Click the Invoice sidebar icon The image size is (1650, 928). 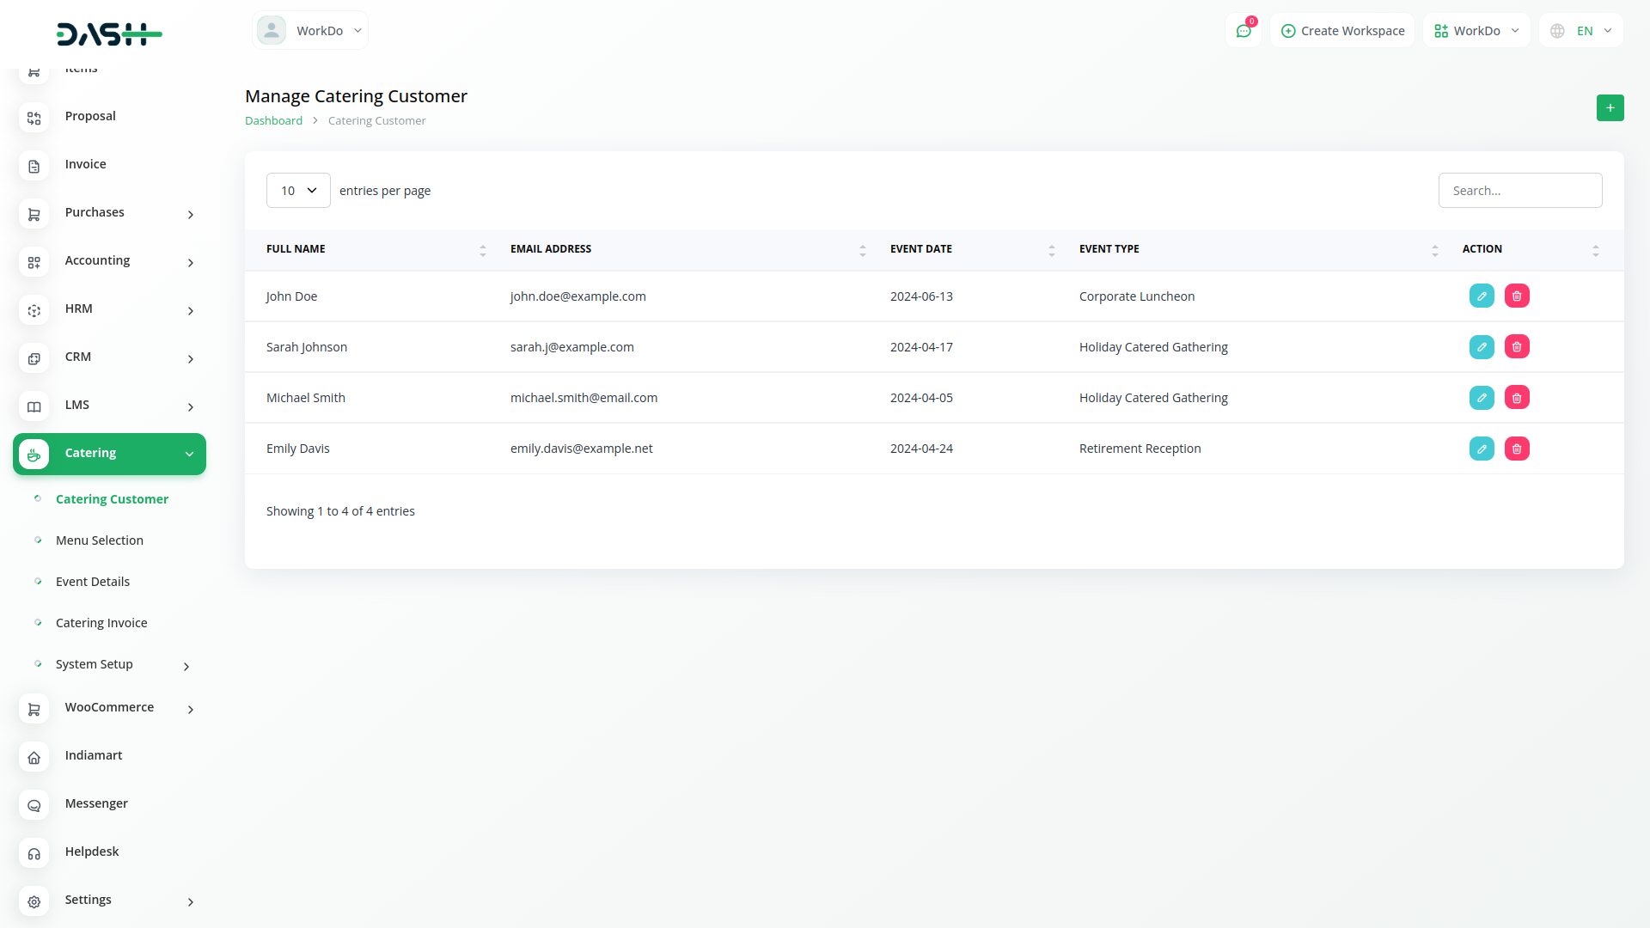(34, 166)
